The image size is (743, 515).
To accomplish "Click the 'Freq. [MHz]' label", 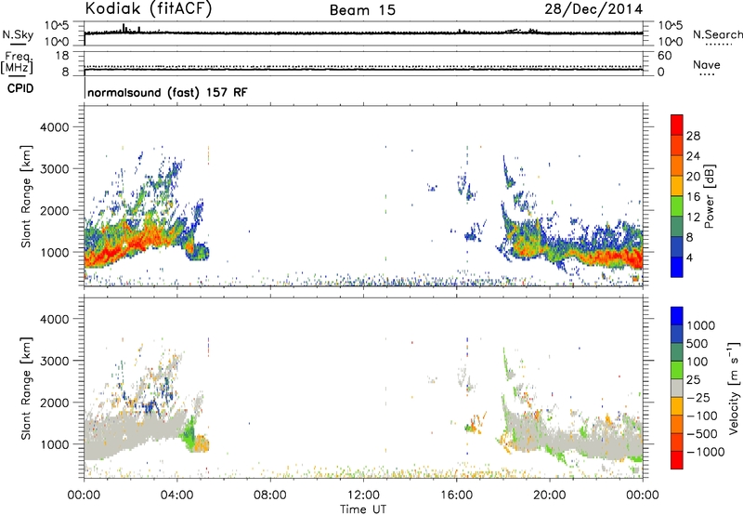I will 18,63.
